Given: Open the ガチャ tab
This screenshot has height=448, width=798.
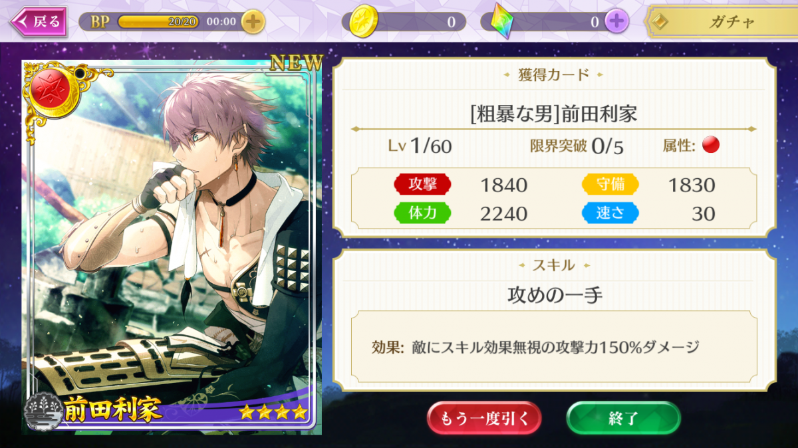Looking at the screenshot, I should click(x=722, y=22).
